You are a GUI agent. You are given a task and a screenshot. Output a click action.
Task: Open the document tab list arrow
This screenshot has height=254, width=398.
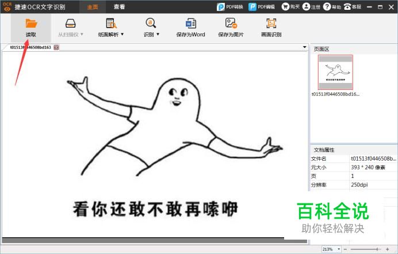pyautogui.click(x=304, y=47)
